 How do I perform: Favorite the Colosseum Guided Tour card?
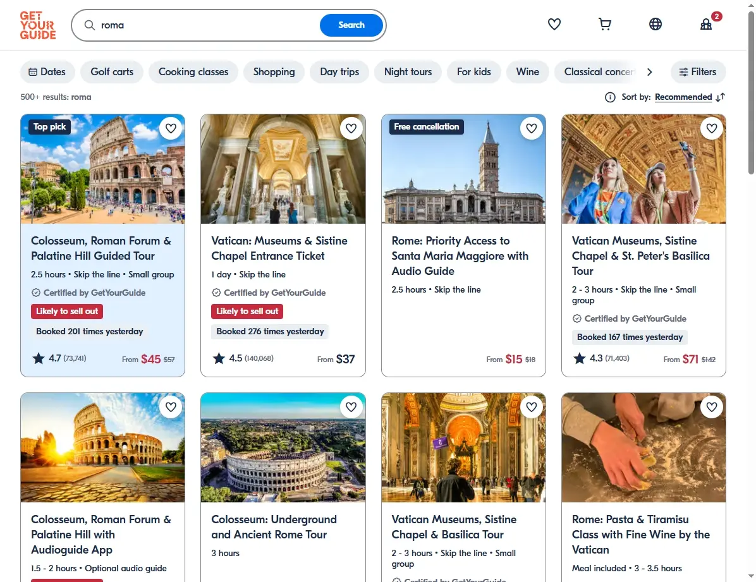point(171,128)
